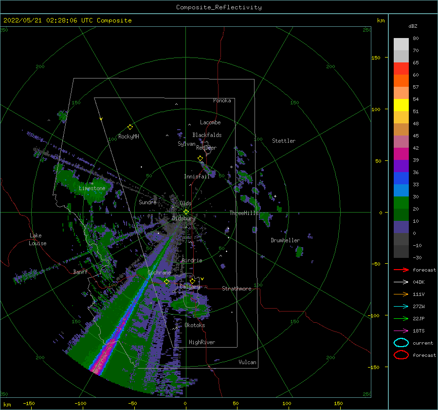Screen dimensions: 438x410
Task: Click the magenta 18TS arrow icon
Action: click(x=401, y=331)
